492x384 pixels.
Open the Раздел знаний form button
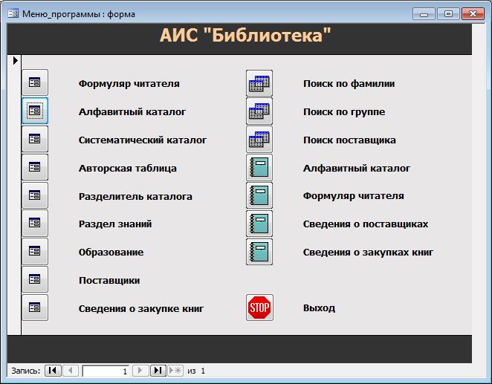point(35,223)
